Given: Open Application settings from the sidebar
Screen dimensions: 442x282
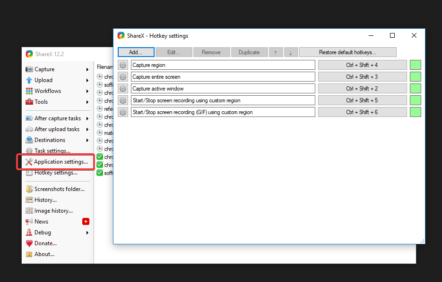Looking at the screenshot, I should coord(57,162).
